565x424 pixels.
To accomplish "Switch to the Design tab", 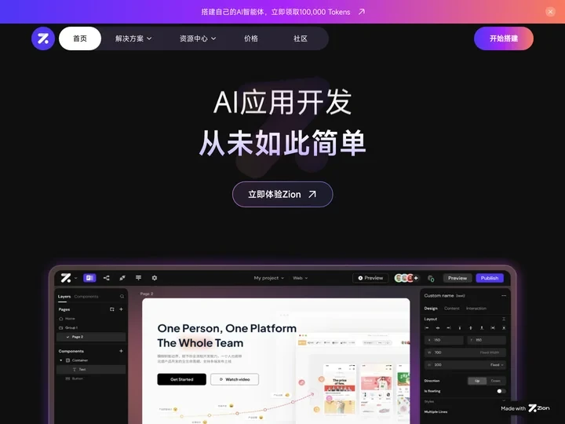I will tap(431, 309).
